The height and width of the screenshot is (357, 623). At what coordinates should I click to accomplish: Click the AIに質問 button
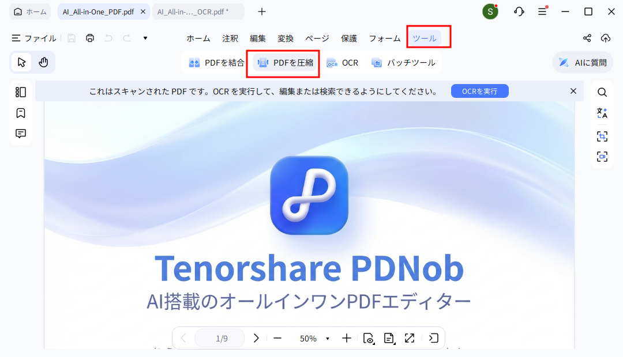(x=583, y=63)
